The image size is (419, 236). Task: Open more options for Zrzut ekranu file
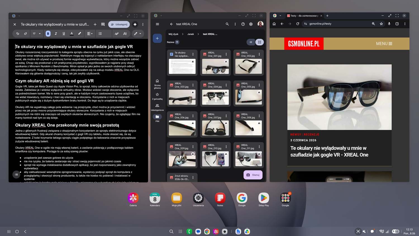tap(193, 178)
